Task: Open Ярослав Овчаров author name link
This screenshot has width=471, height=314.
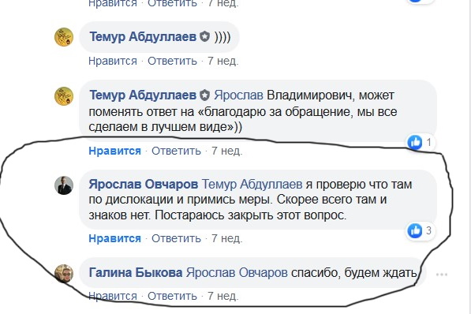Action: [x=144, y=184]
